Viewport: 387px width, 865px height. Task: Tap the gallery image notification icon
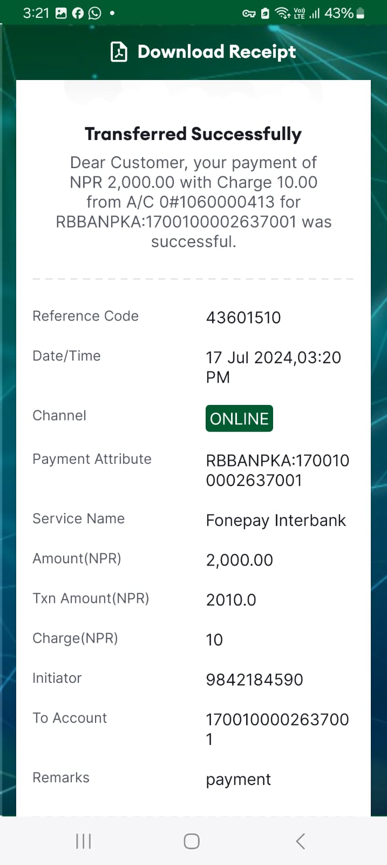coord(61,13)
